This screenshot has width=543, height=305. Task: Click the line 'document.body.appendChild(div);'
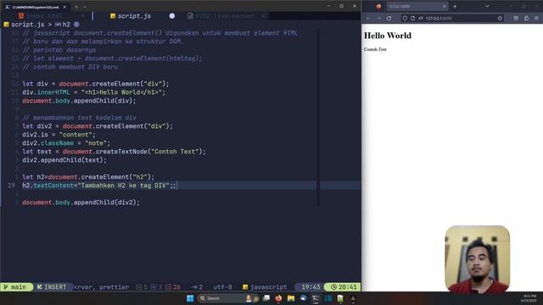coord(79,101)
